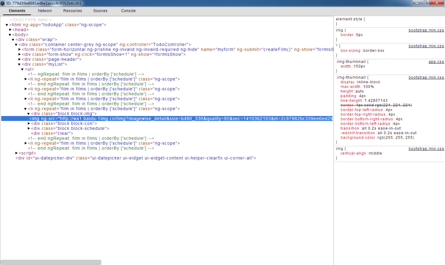Image resolution: width=445 pixels, height=265 pixels.
Task: Select the div class="clear" row
Action: click(52, 133)
